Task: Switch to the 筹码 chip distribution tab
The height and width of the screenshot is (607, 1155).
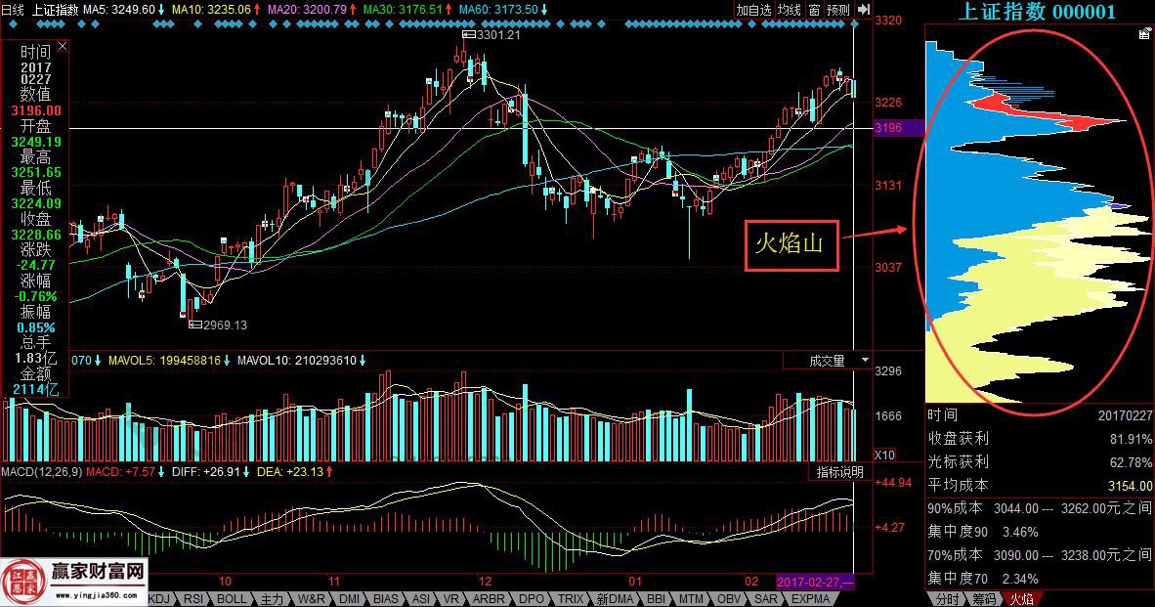Action: 984,598
